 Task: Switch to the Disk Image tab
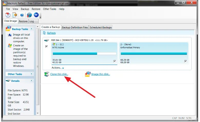pyautogui.click(x=11, y=21)
